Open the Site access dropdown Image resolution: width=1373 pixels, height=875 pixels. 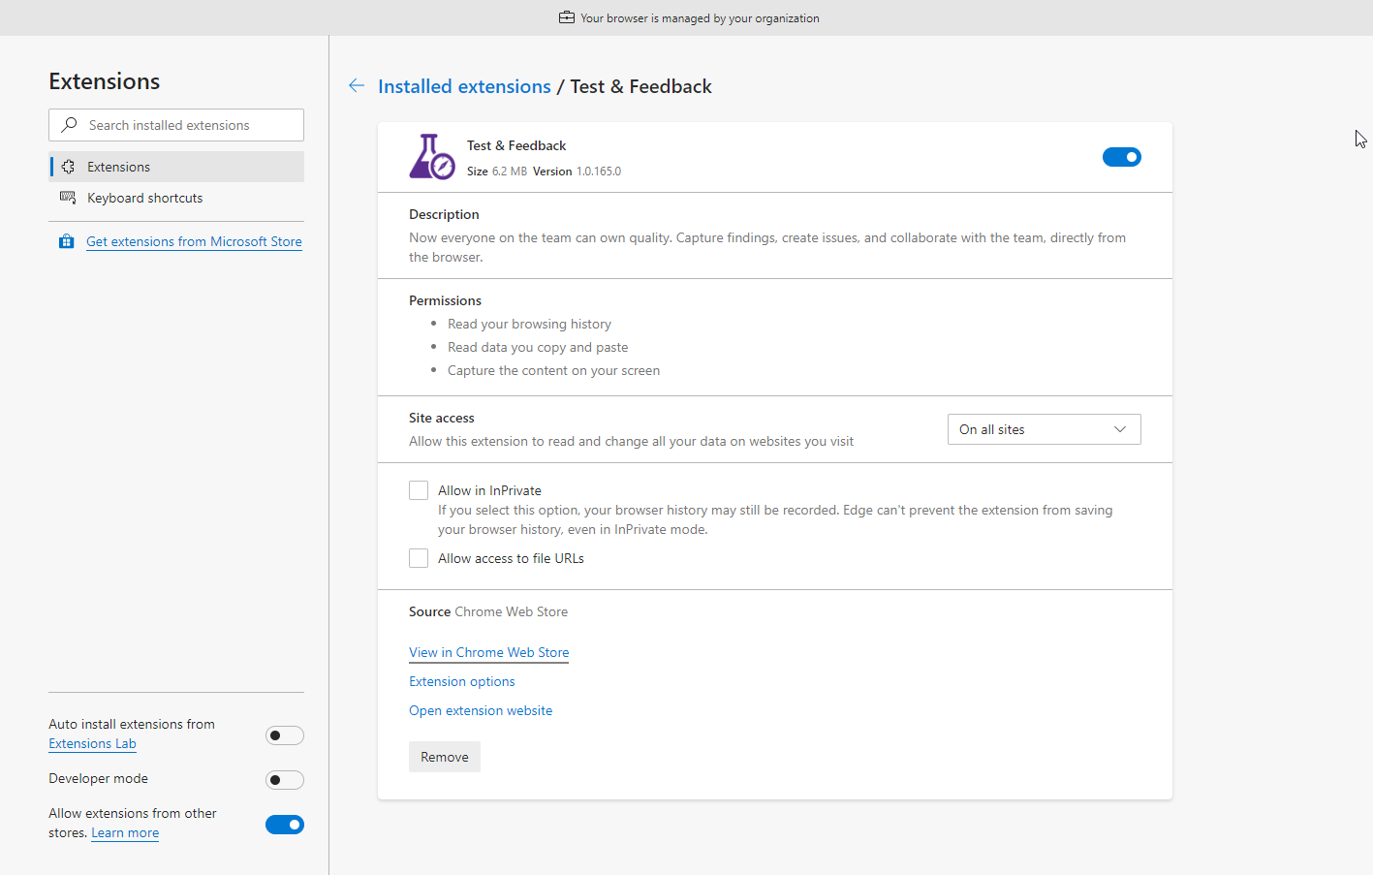click(1044, 429)
